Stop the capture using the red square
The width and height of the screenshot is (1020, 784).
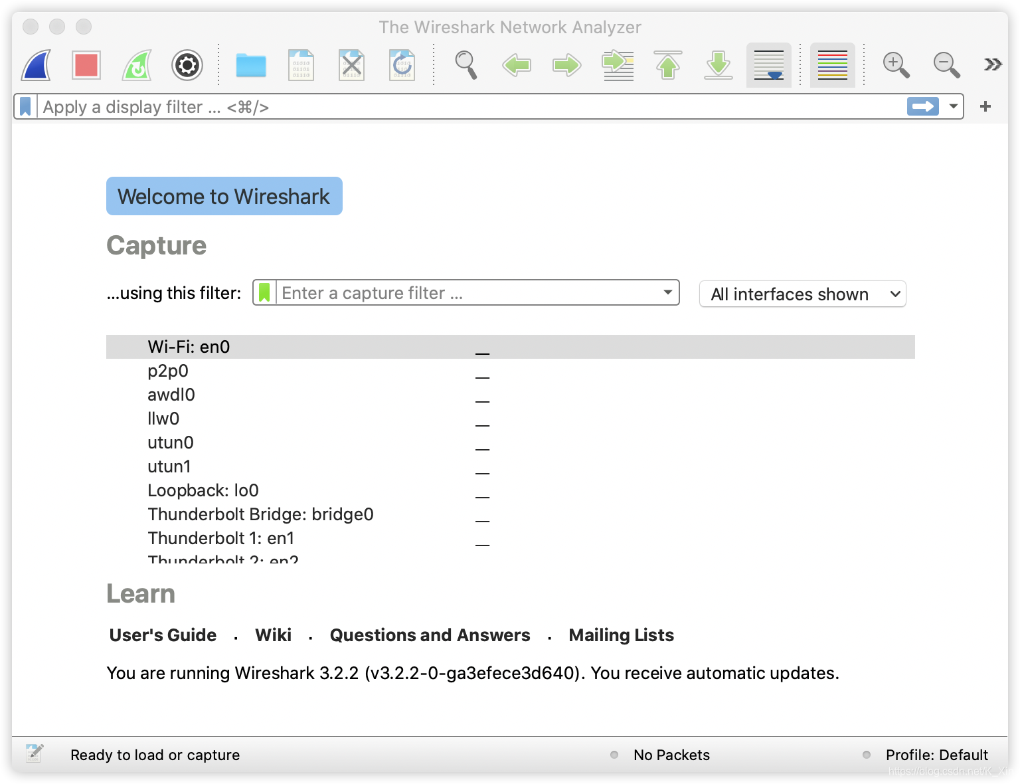click(x=86, y=65)
